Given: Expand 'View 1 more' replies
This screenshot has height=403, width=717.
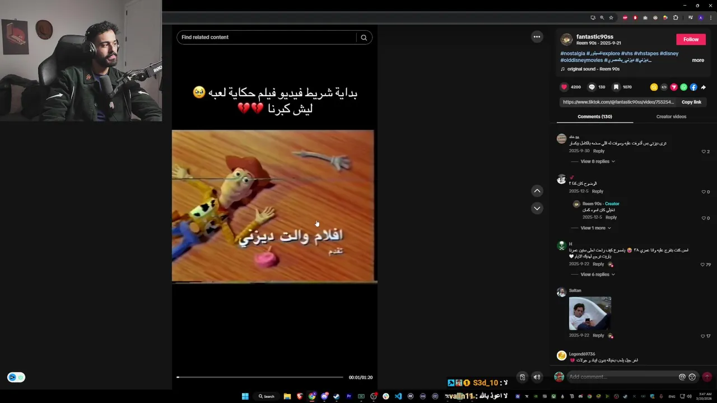Looking at the screenshot, I should [595, 228].
